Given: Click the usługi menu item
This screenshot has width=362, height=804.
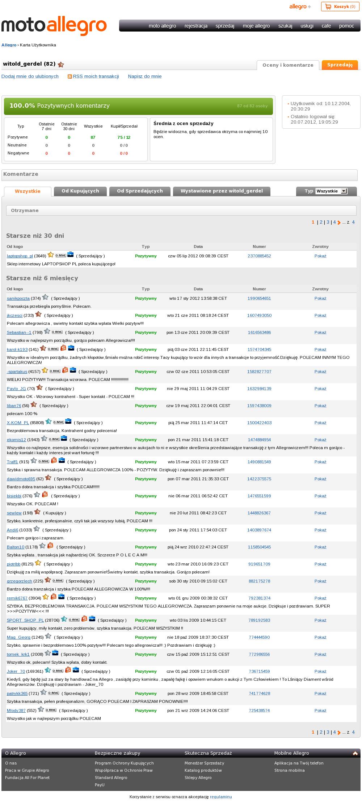Looking at the screenshot, I should tap(307, 26).
